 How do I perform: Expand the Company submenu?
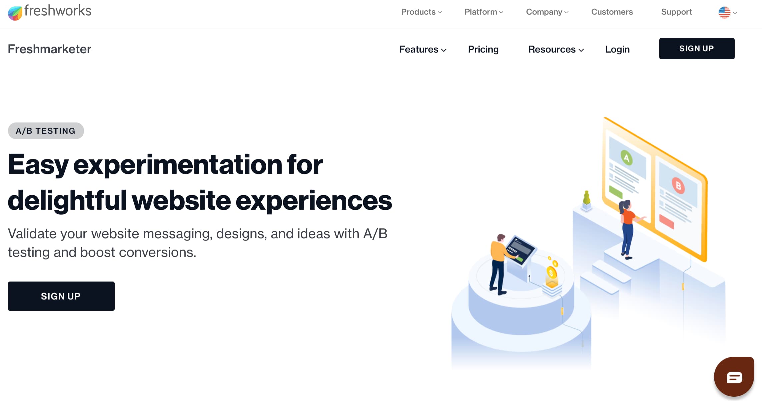(547, 12)
